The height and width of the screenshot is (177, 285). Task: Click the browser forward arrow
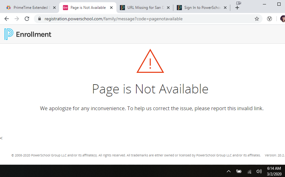click(17, 19)
